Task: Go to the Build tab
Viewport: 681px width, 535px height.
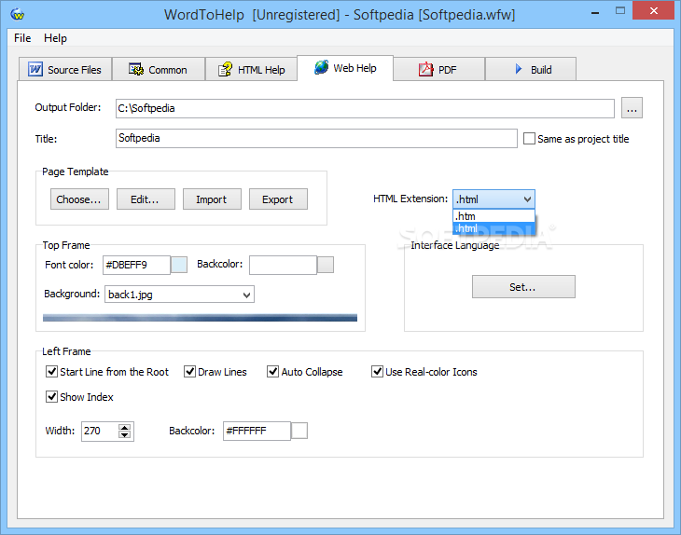Action: (531, 69)
